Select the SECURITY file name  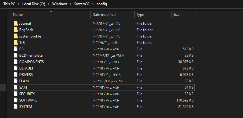coord(27,94)
